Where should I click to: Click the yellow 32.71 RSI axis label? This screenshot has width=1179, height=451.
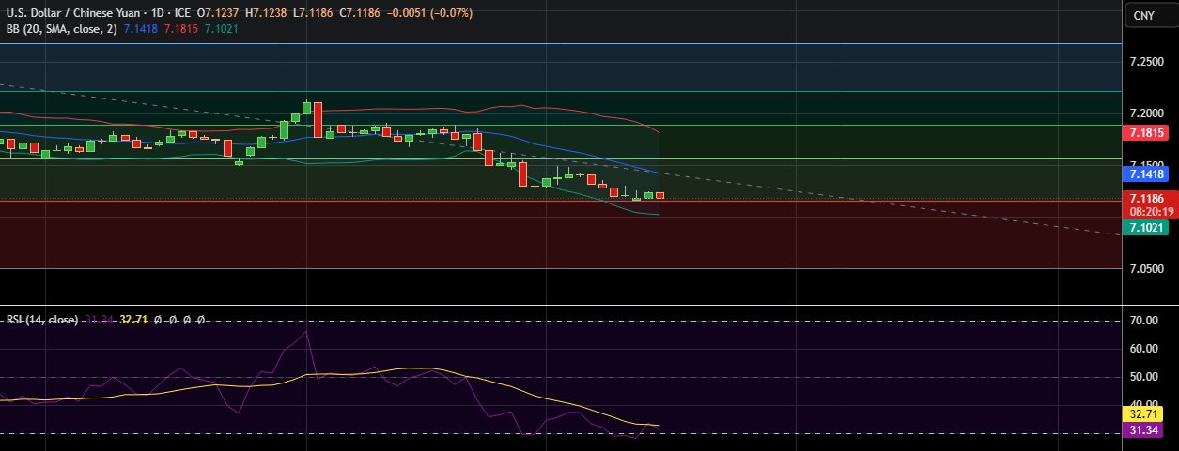pos(1142,413)
